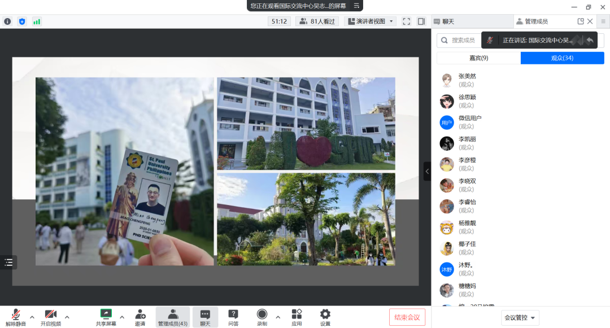
Task: Enter fullscreen mode
Action: [406, 21]
